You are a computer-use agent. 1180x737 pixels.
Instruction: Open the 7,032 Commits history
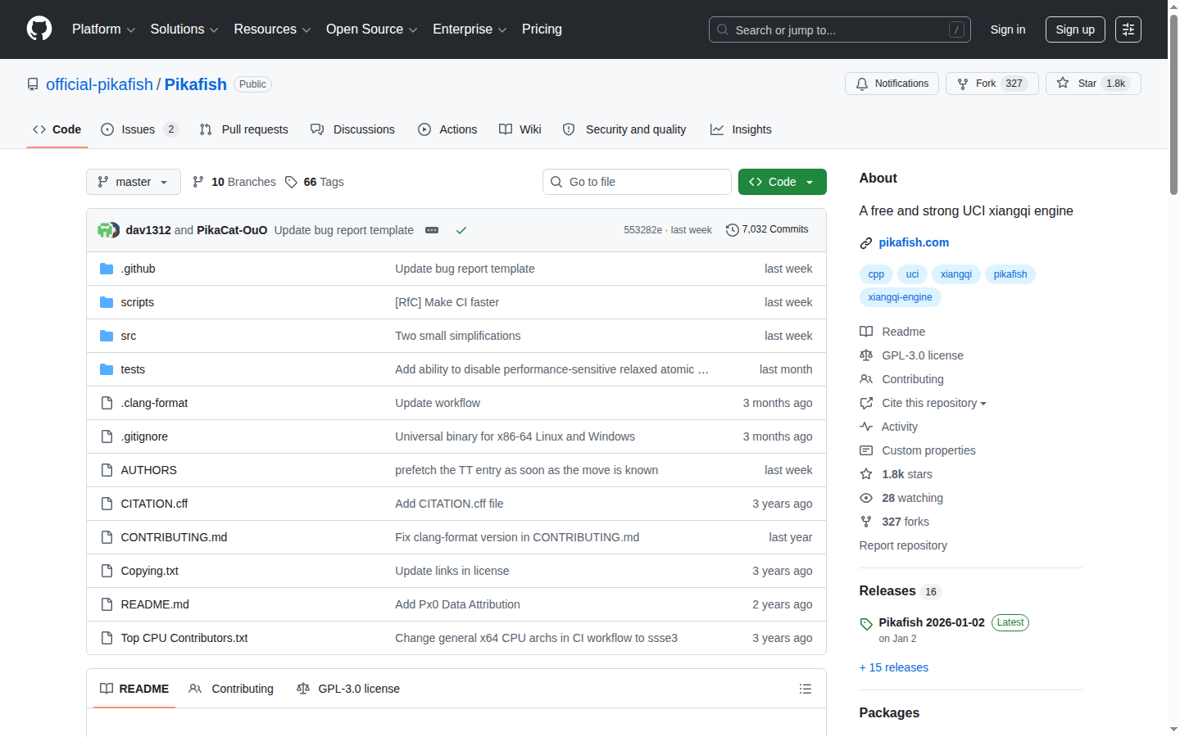click(767, 229)
